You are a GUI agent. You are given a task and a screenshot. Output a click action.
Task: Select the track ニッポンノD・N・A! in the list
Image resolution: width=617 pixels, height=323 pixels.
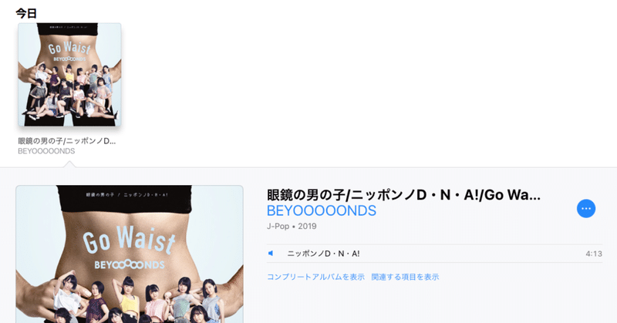point(434,254)
